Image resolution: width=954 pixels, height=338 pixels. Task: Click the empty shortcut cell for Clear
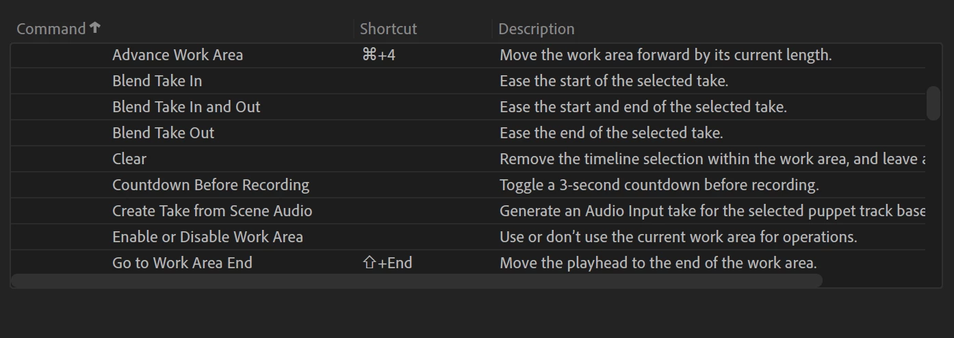[x=423, y=159]
